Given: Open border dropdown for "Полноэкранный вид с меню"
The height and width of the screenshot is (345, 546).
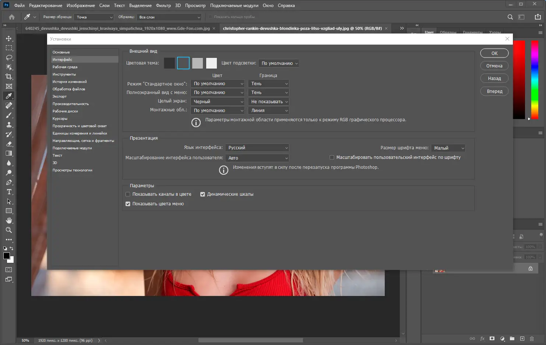Looking at the screenshot, I should coord(268,93).
